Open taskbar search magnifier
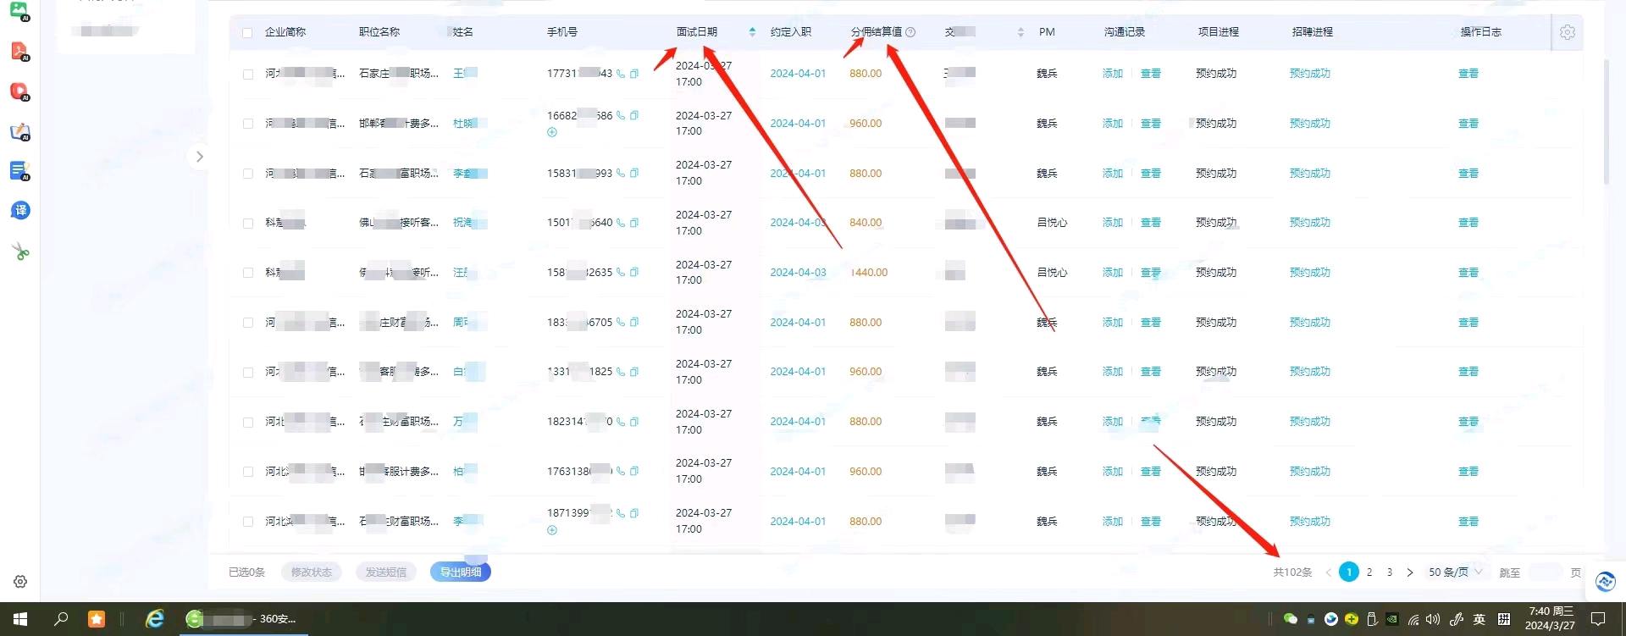Image resolution: width=1626 pixels, height=636 pixels. [61, 619]
